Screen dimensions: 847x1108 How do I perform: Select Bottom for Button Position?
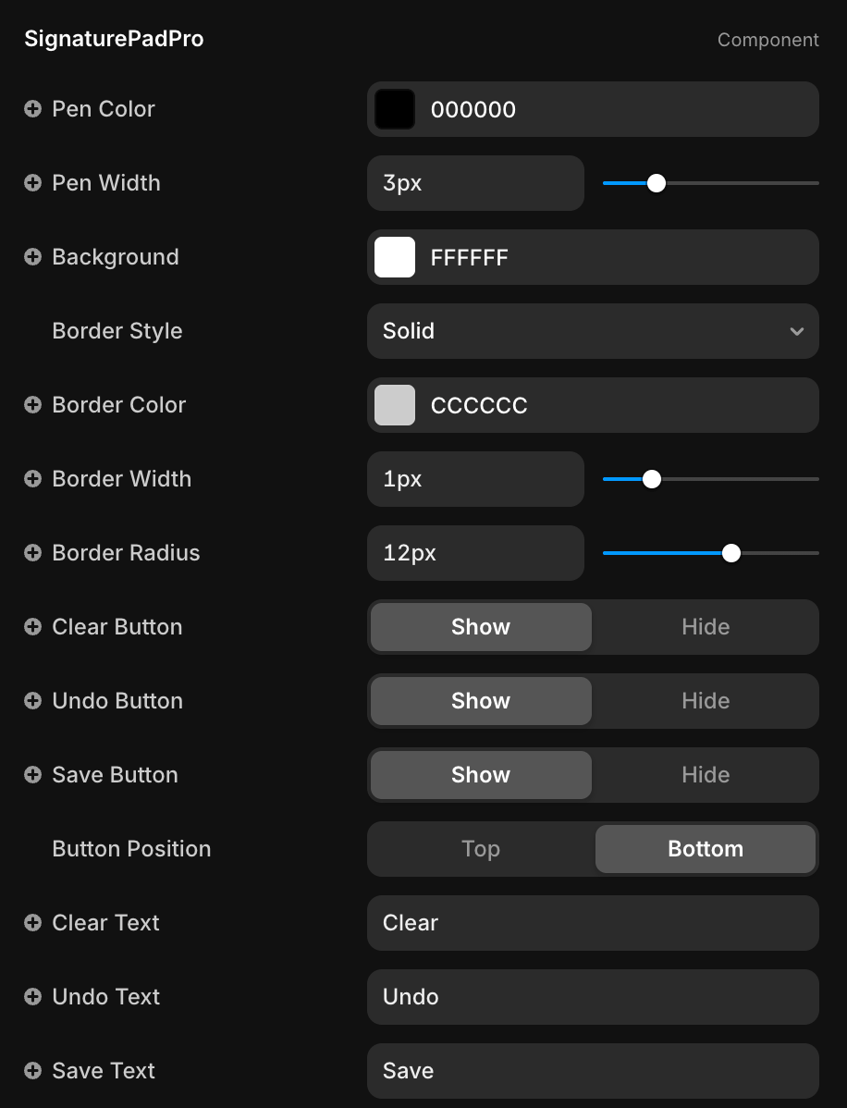(x=705, y=849)
